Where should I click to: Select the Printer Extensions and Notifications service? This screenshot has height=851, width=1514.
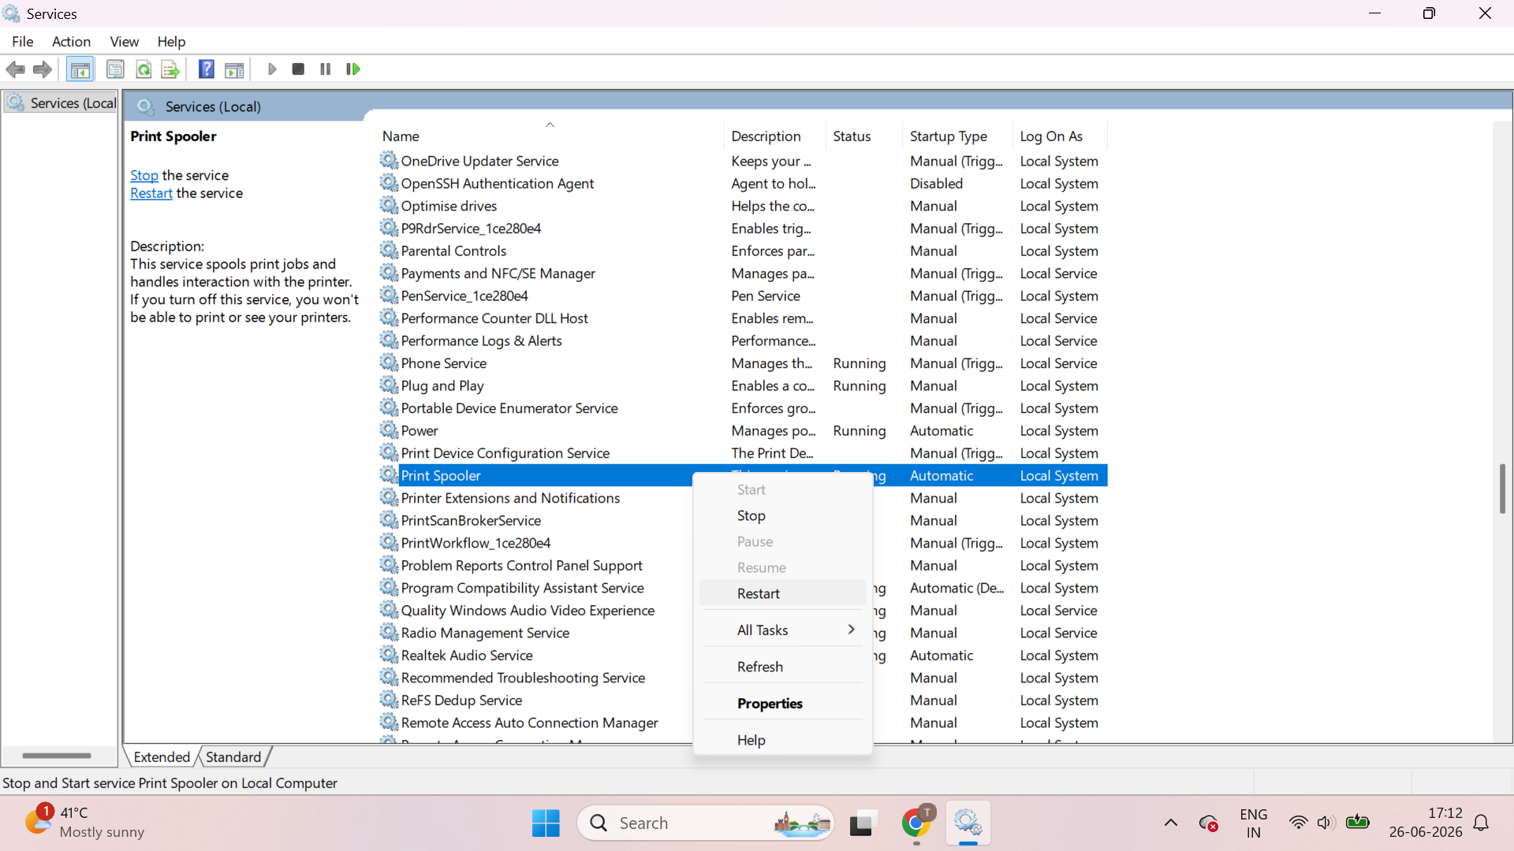coord(510,498)
